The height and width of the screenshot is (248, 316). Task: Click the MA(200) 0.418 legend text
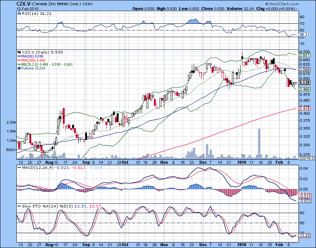[33, 61]
